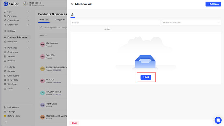Sort the Item column arrows

46,35
